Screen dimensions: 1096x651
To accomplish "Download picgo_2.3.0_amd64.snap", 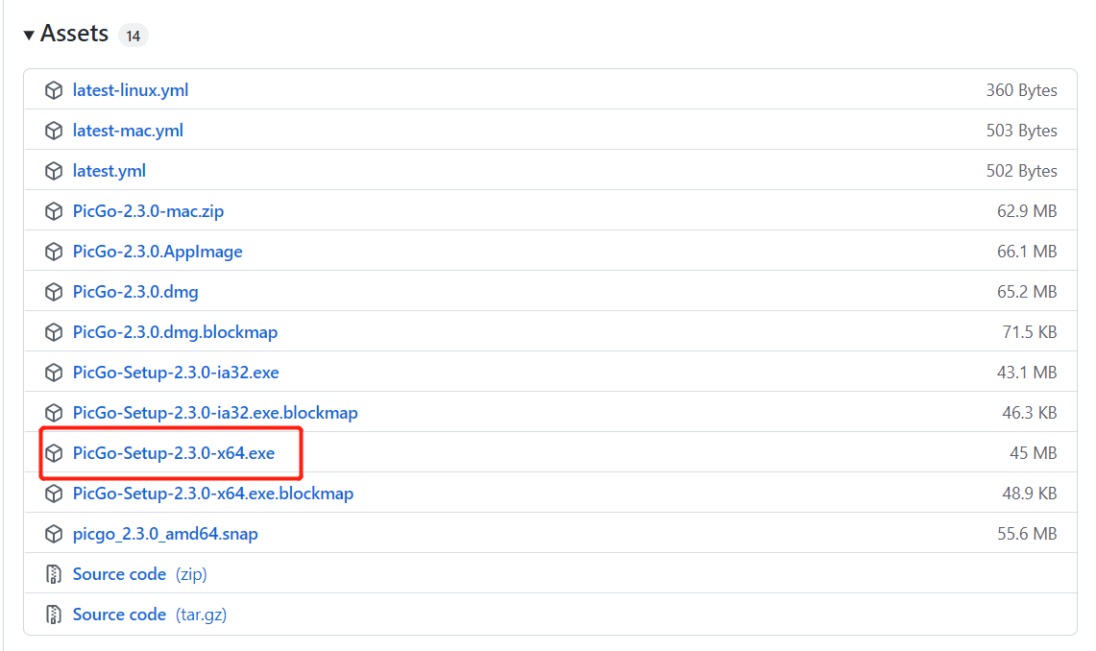I will pyautogui.click(x=165, y=535).
